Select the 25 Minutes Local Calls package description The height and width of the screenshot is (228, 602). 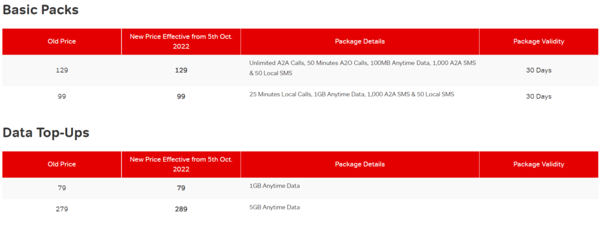pos(352,94)
